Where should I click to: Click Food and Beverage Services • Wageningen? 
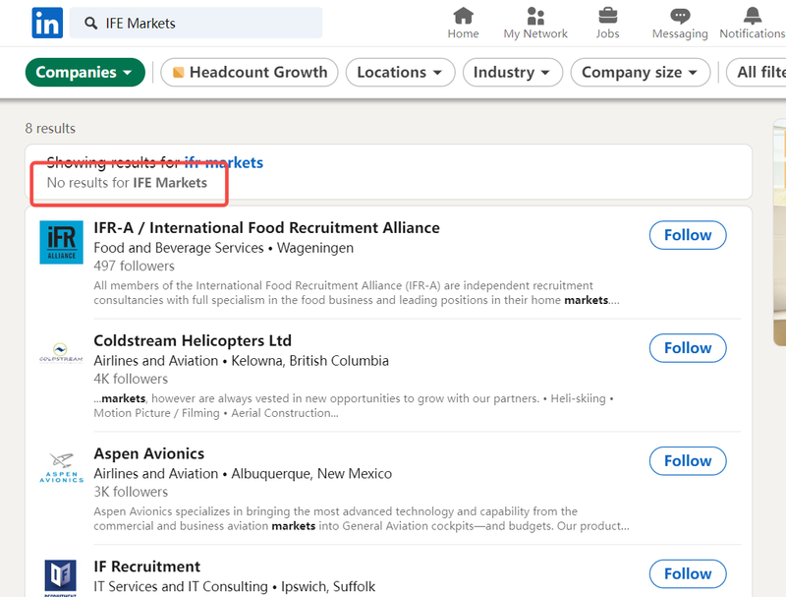[x=224, y=248]
